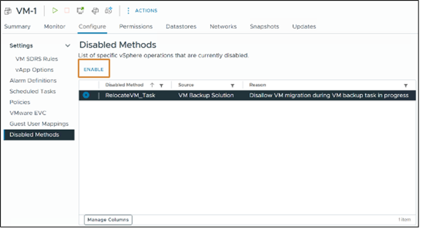Screen dimensions: 424x231
Task: Launch the remote console icon
Action: click(80, 10)
